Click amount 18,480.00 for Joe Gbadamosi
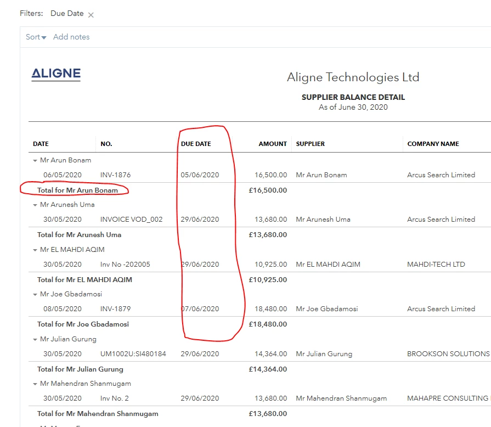The image size is (491, 427). tap(271, 309)
